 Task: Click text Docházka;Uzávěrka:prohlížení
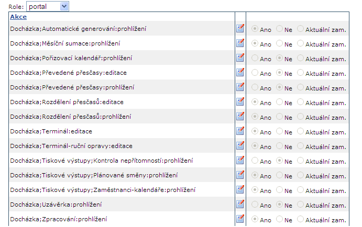[56, 205]
